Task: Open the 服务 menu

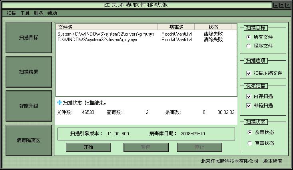Action: pos(38,13)
